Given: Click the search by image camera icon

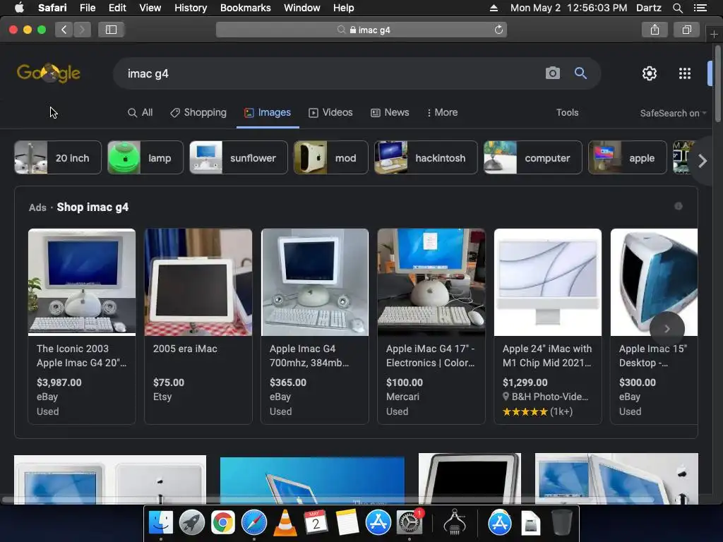Looking at the screenshot, I should 552,73.
